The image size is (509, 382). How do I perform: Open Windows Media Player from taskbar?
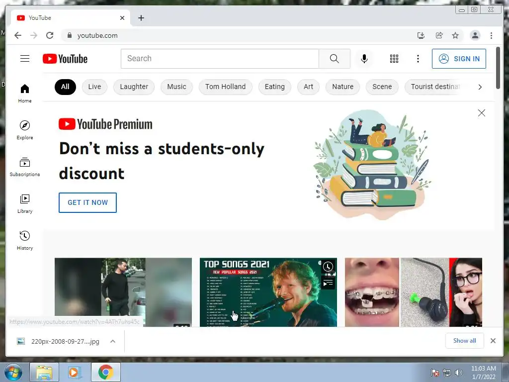(75, 372)
